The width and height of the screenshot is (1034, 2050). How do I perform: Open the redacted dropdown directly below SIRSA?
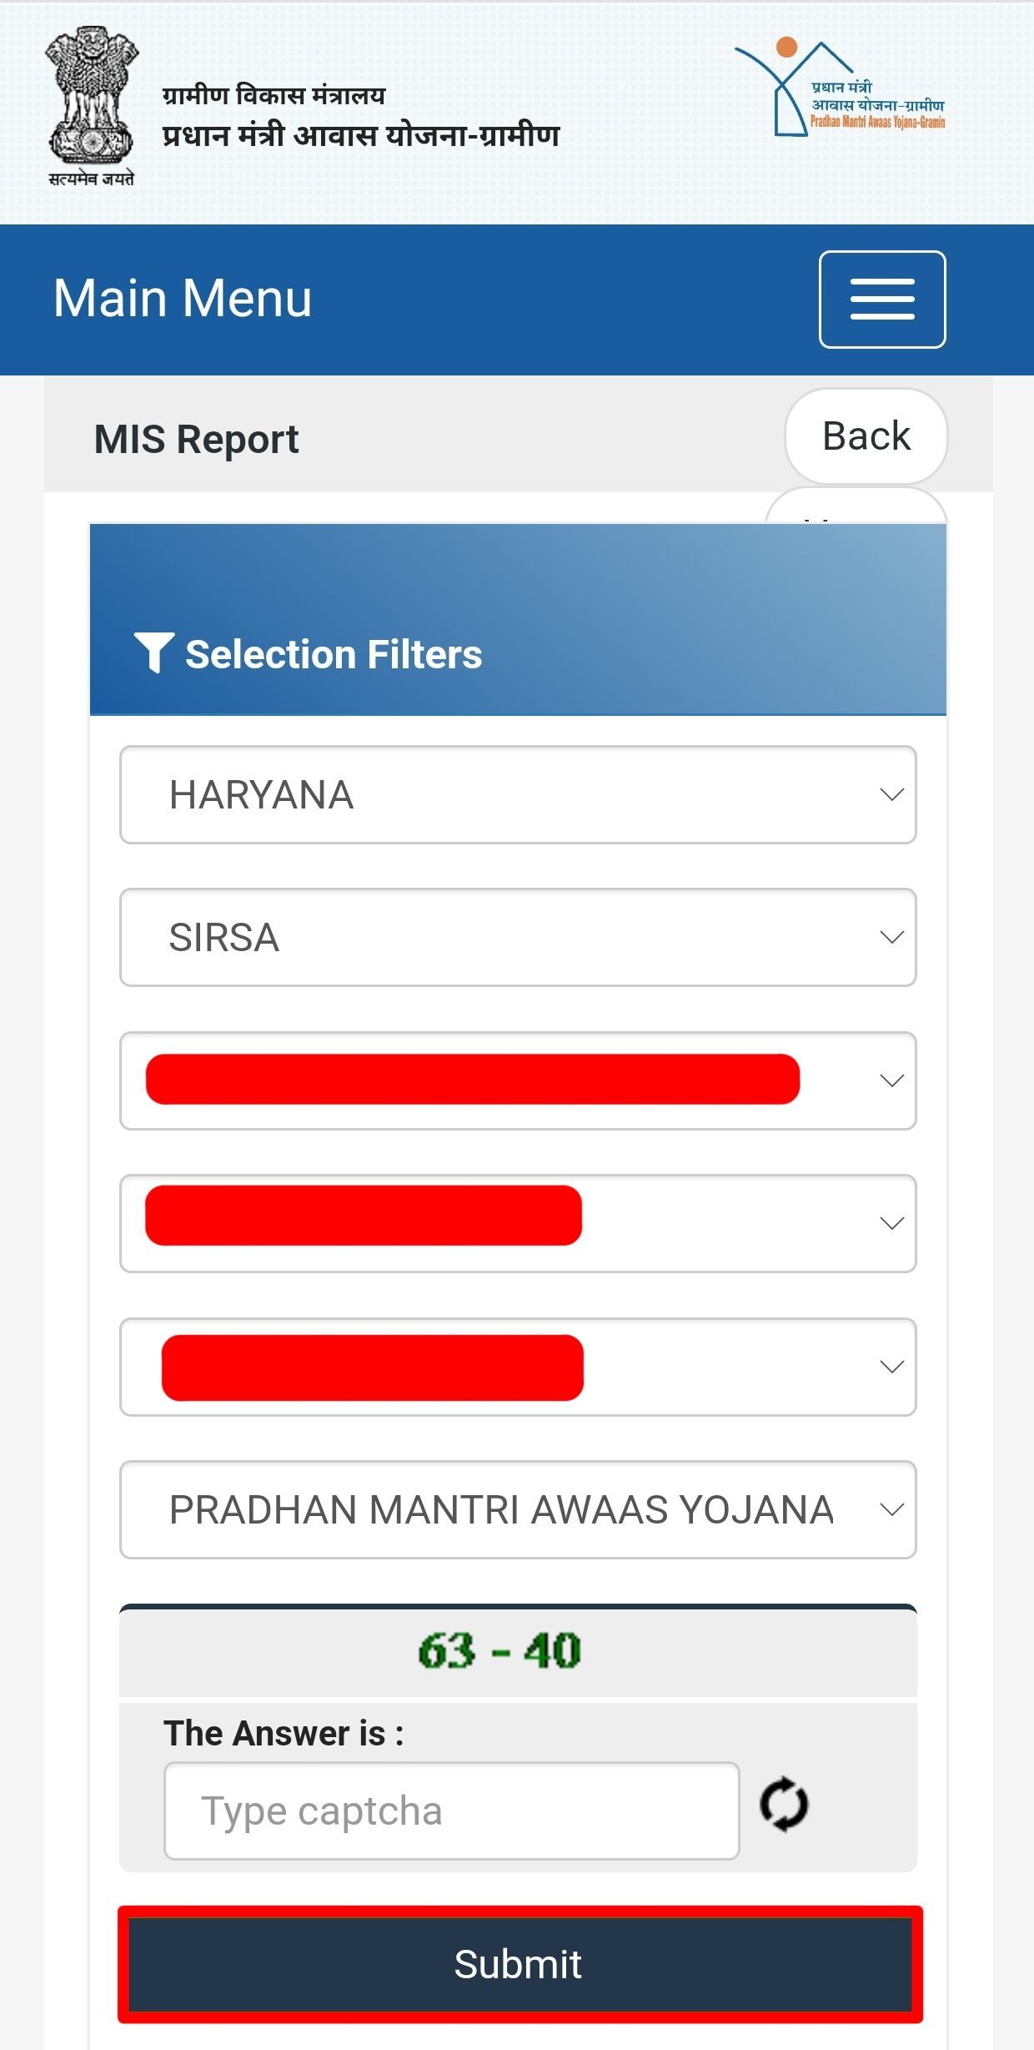click(x=518, y=1080)
